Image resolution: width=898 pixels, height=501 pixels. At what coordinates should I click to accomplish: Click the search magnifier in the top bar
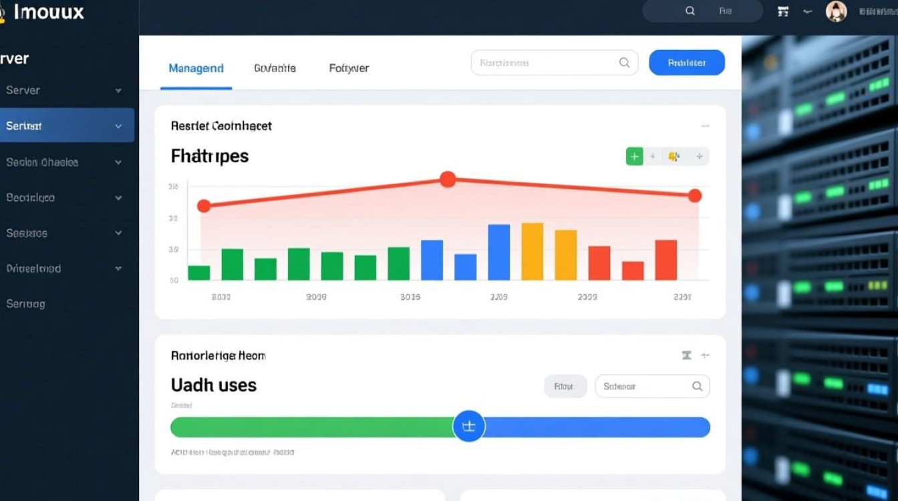tap(690, 11)
